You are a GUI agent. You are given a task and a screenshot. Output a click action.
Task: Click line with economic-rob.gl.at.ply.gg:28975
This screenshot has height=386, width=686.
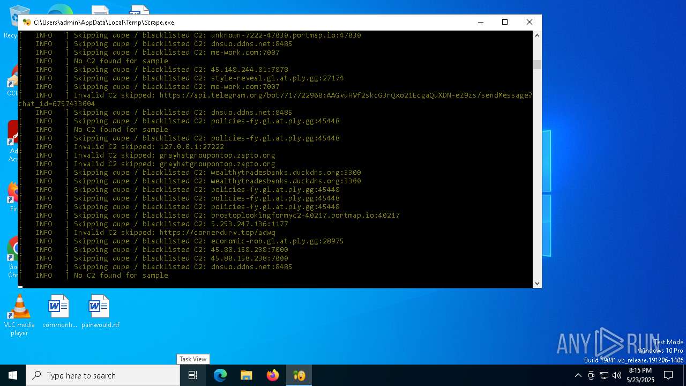(182, 241)
